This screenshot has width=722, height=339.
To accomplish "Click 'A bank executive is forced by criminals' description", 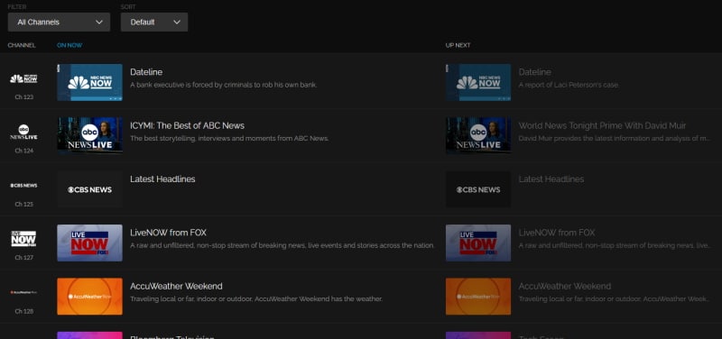I will pos(224,85).
